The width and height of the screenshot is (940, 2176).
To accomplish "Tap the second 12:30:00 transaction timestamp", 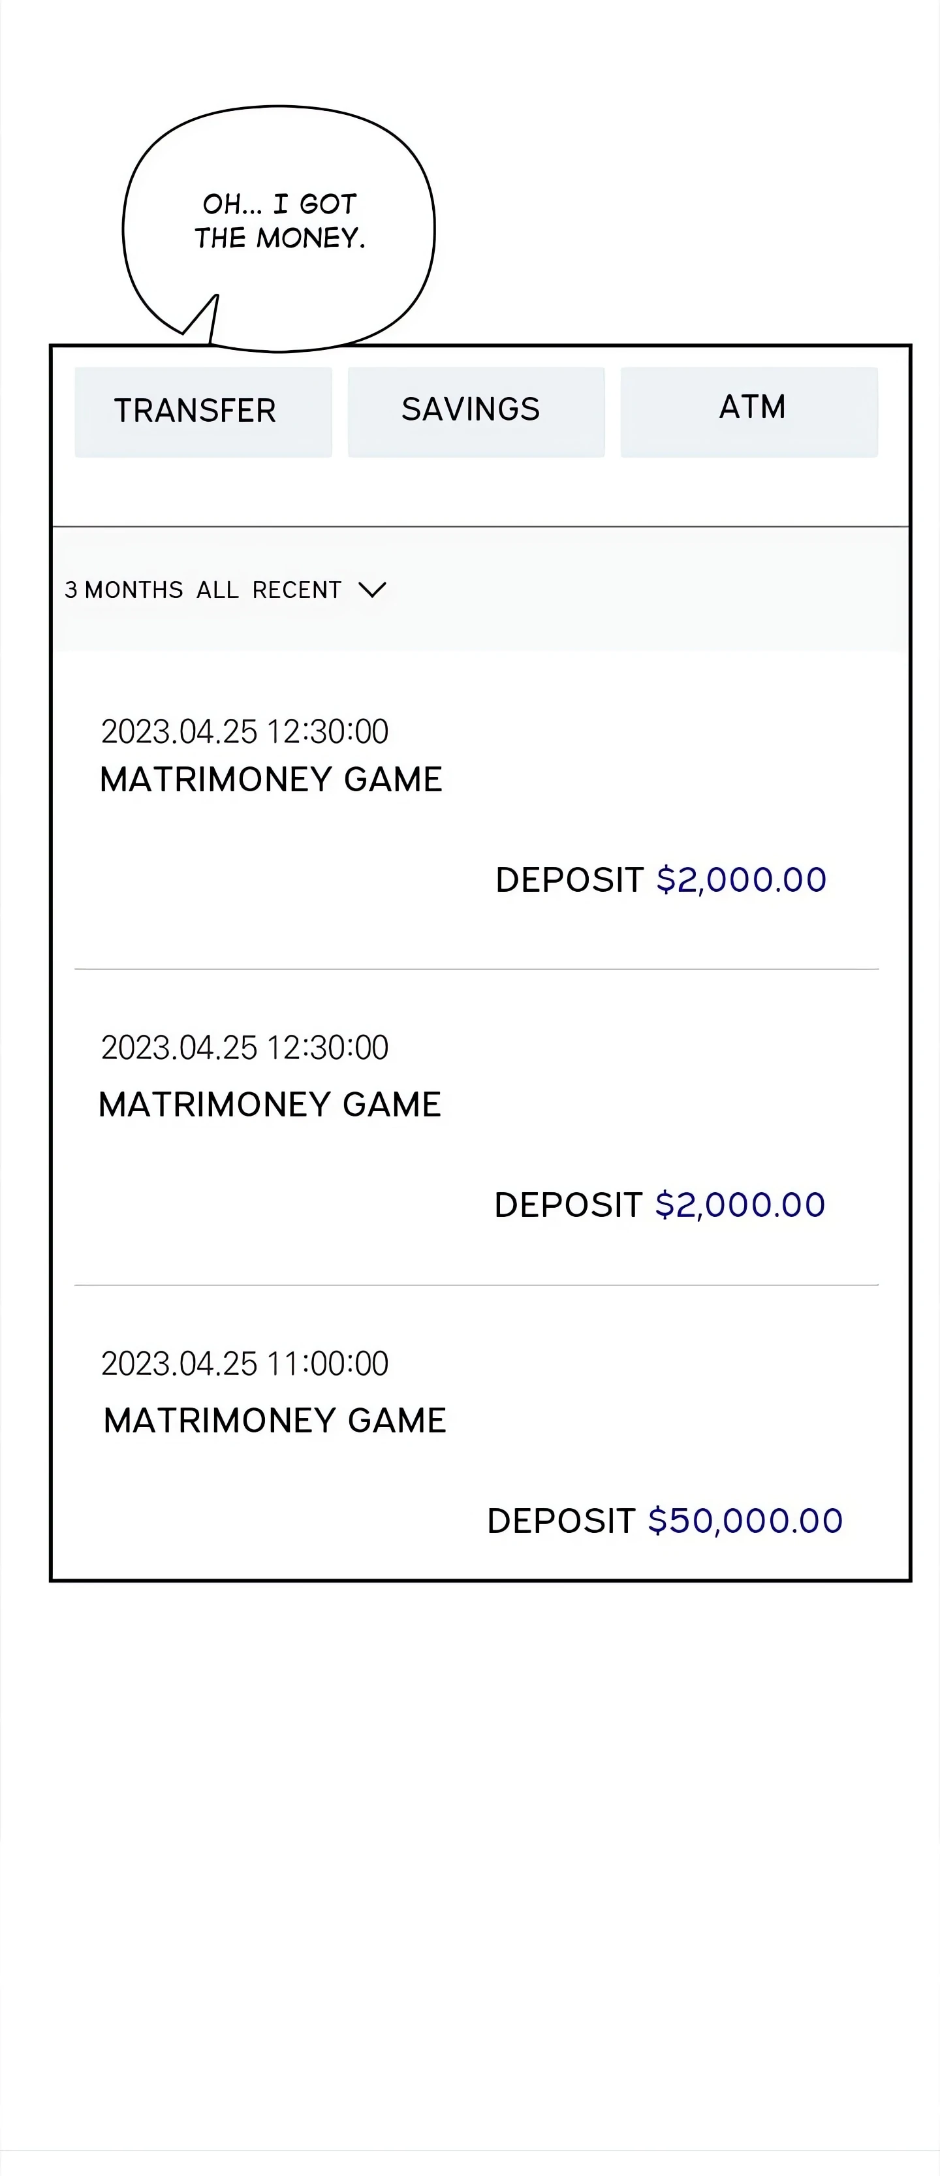I will tap(245, 1047).
